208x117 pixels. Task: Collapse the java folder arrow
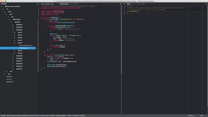tap(6, 14)
